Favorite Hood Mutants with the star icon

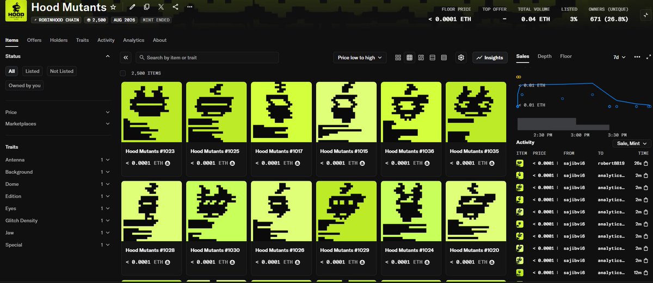coord(113,7)
